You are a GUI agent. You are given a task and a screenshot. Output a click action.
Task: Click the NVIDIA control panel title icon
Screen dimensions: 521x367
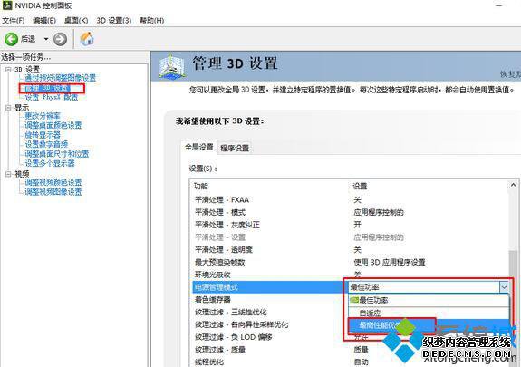tap(7, 5)
